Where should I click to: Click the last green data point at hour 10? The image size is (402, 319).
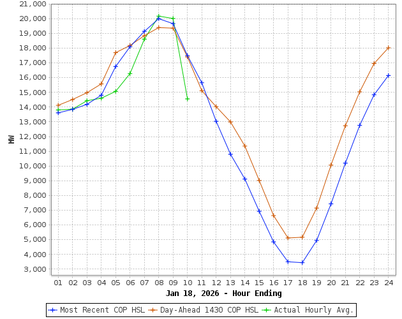[188, 98]
